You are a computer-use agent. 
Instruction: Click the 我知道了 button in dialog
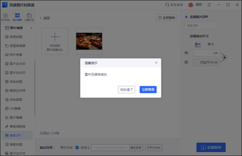pos(126,90)
